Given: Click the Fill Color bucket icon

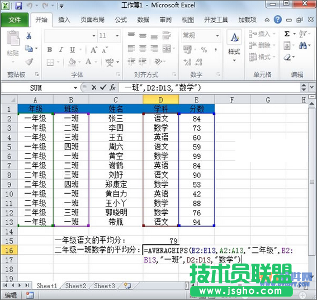Looking at the screenshot, I should pyautogui.click(x=72, y=62).
